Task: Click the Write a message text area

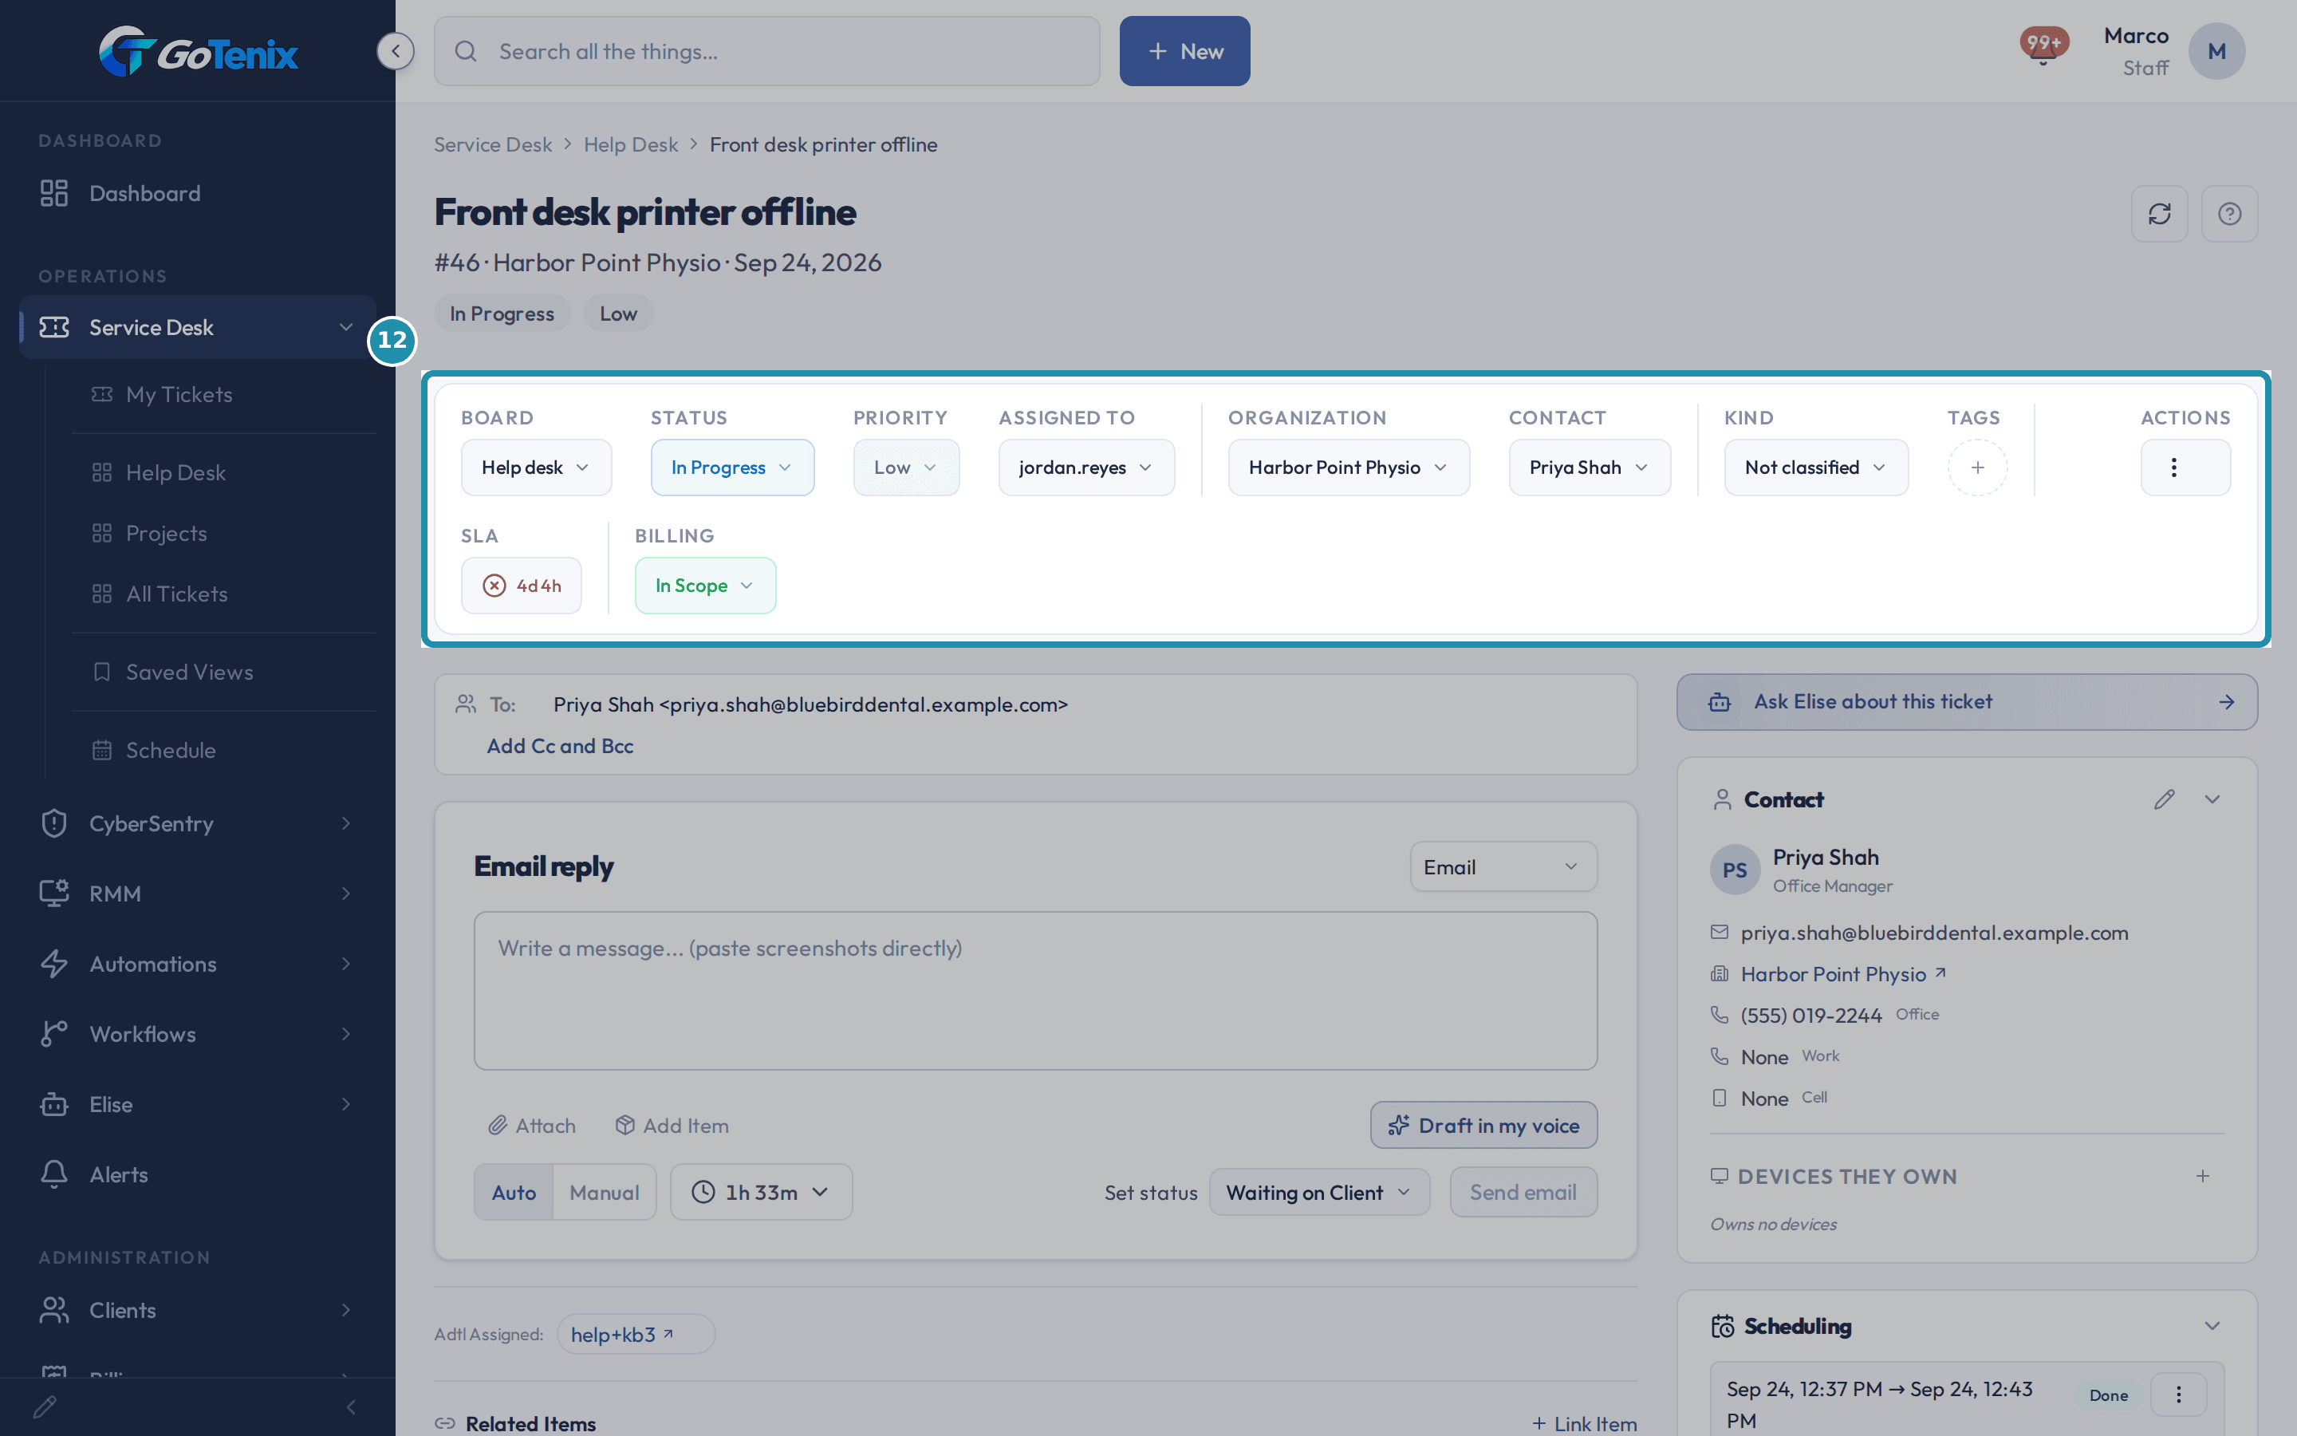Action: [1035, 991]
